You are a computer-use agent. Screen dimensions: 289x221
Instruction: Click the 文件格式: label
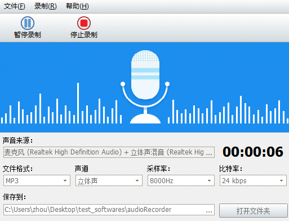click(x=18, y=169)
